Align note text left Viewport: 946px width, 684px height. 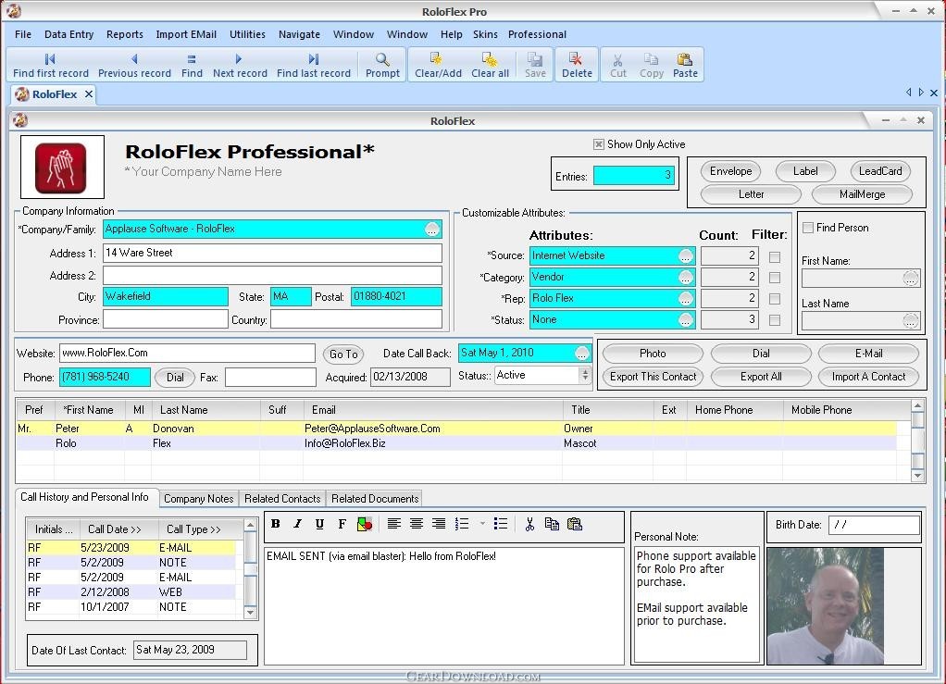(394, 524)
